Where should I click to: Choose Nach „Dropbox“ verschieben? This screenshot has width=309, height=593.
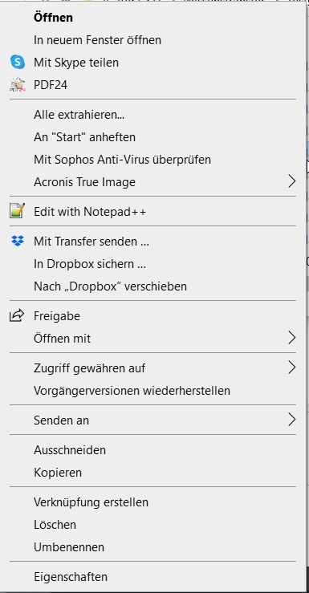111,286
